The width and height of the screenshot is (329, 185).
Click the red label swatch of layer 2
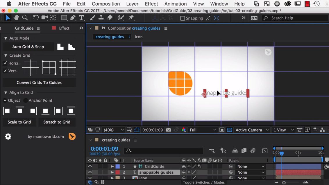[x=118, y=172]
